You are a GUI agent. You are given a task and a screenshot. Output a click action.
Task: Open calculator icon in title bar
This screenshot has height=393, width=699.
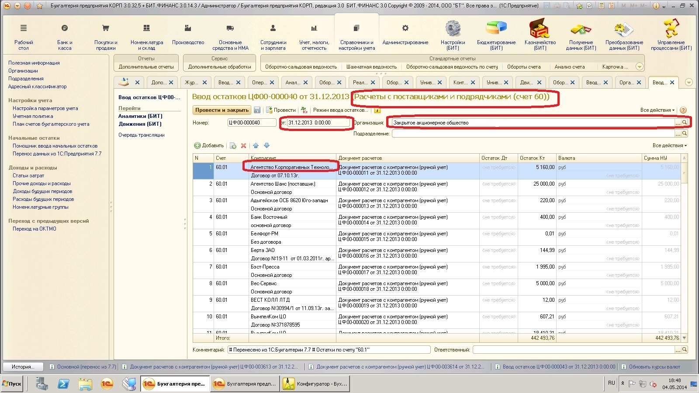(602, 6)
